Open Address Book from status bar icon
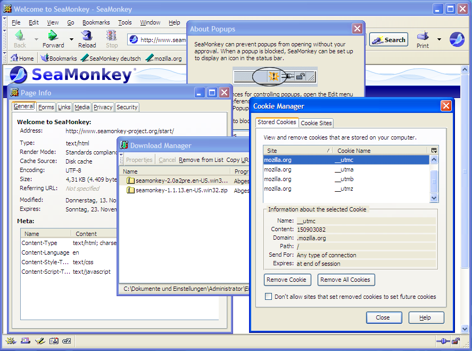 (53, 341)
